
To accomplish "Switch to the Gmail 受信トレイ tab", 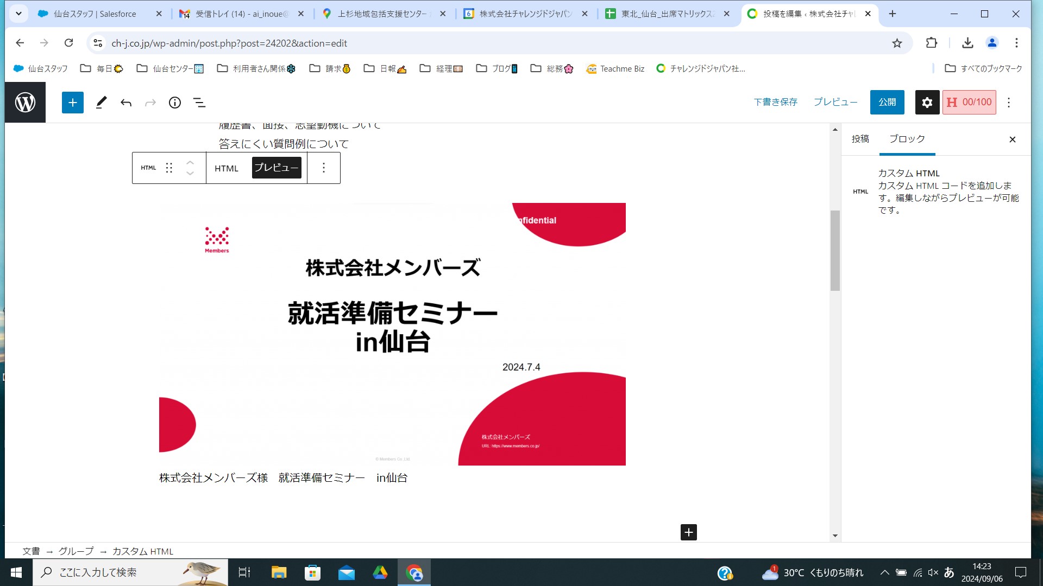I will tap(242, 14).
